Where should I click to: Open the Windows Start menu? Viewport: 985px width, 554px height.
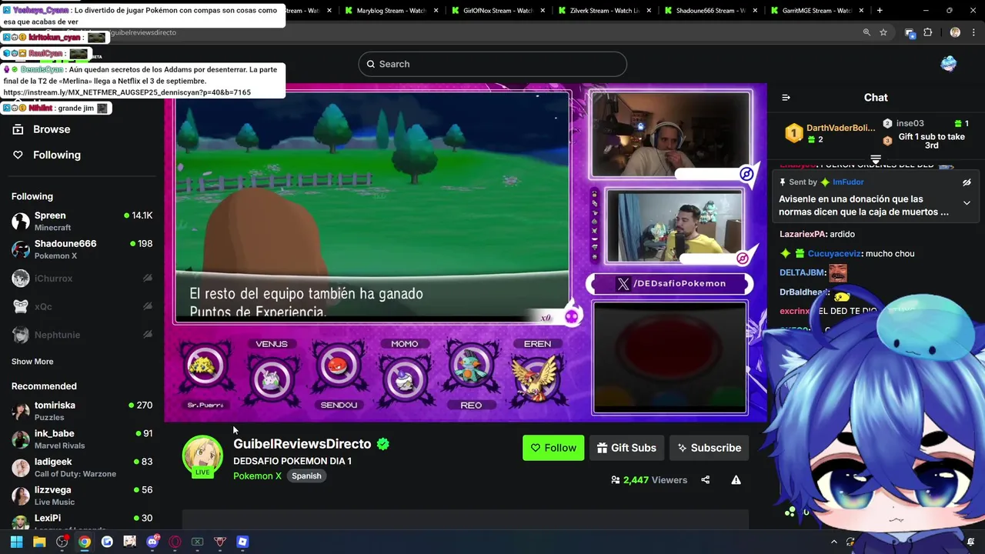[x=16, y=542]
